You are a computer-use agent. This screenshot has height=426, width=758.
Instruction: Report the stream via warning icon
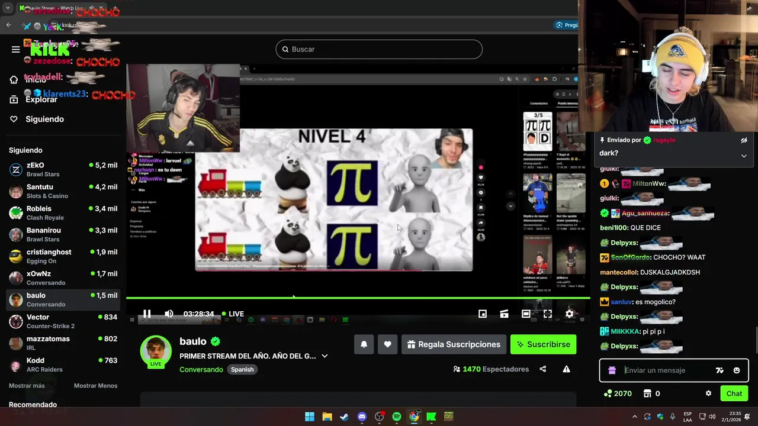[x=566, y=369]
